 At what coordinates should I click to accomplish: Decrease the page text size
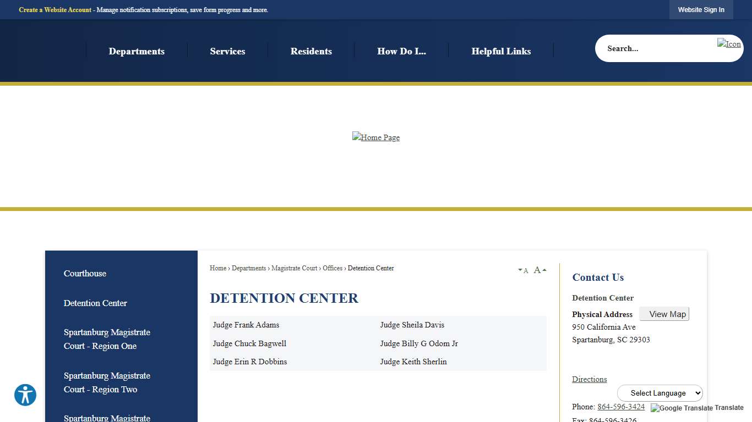(523, 270)
